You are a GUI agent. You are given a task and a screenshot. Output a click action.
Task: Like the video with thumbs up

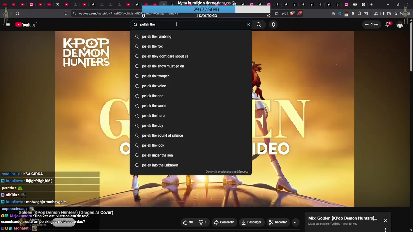[188, 222]
